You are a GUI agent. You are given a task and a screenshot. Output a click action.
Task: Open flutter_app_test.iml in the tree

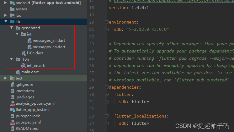pos(33,110)
